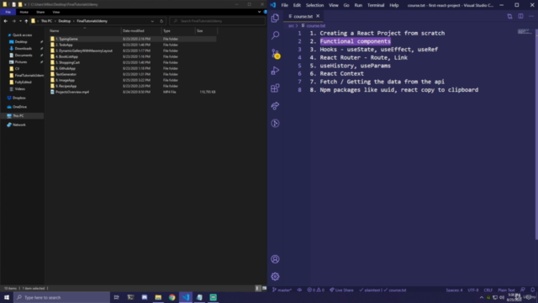Close the course.txt tab
Viewport: 538px width, 303px height.
318,16
